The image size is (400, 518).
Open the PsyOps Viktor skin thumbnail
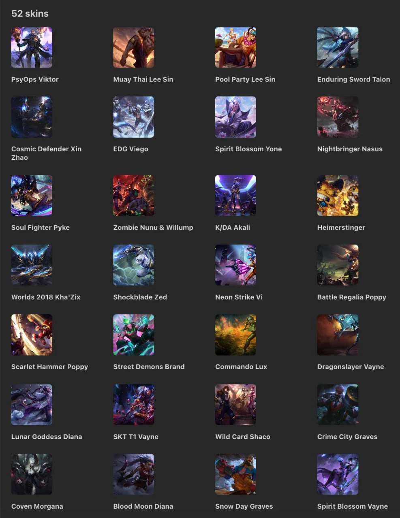32,47
